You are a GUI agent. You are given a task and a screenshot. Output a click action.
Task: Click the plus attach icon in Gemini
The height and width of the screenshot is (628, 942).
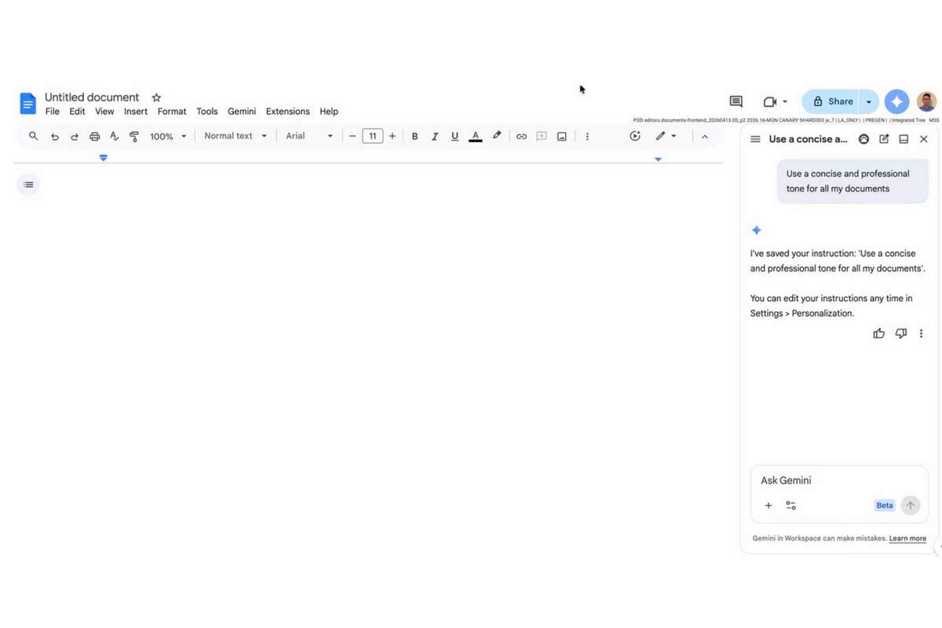[769, 506]
